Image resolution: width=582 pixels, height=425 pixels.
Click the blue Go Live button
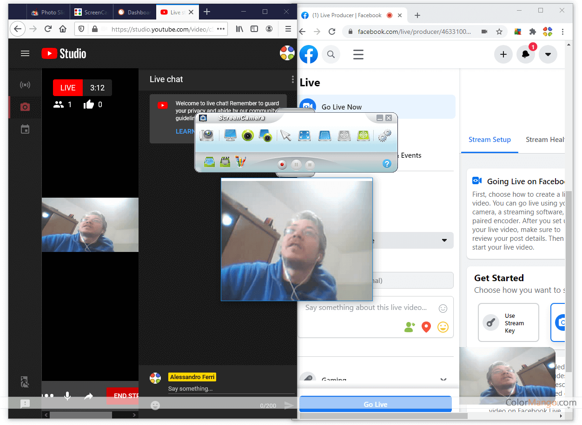click(x=375, y=404)
